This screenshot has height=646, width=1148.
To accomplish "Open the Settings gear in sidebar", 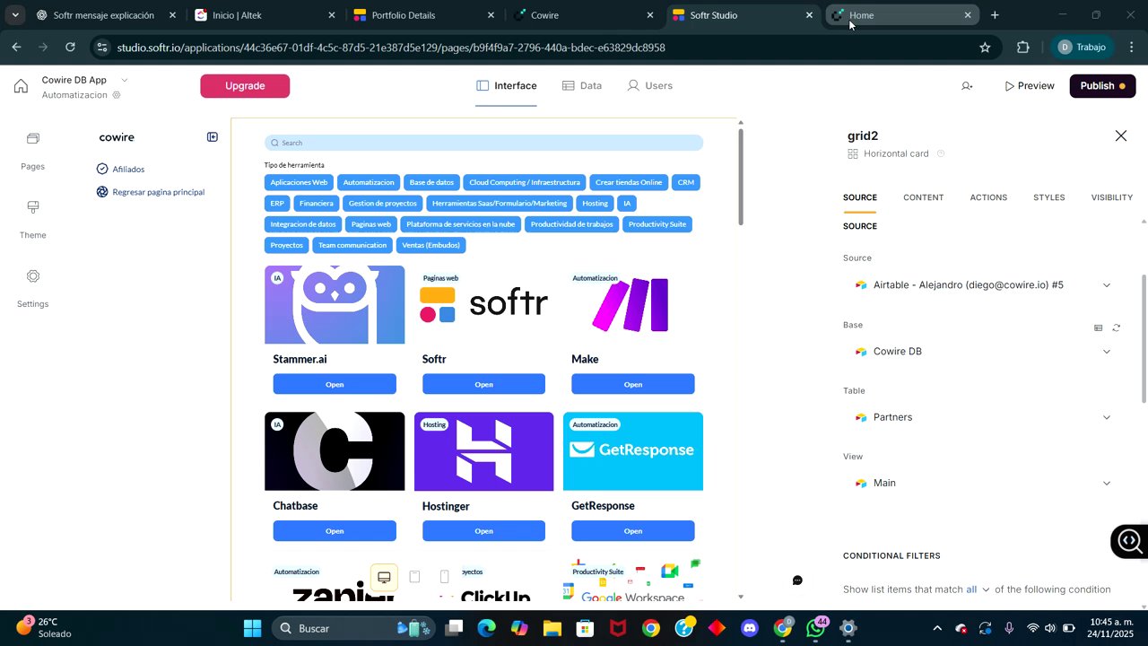I will tap(33, 276).
